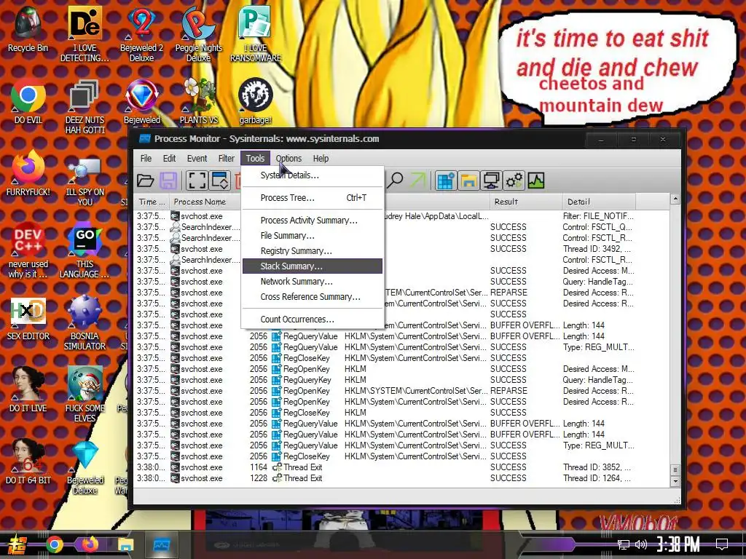746x559 pixels.
Task: Open the 'PLANTS VS' desktop shortcut
Action: (198, 102)
